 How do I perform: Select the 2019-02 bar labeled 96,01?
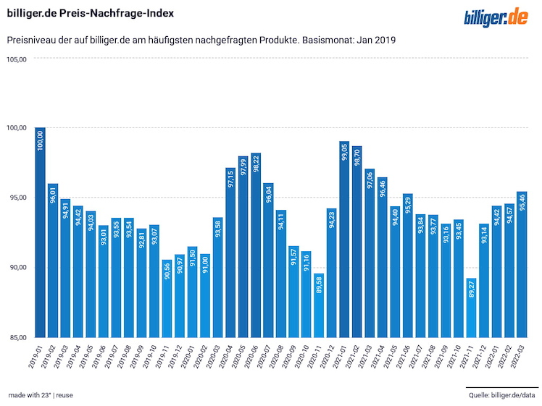pyautogui.click(x=53, y=261)
